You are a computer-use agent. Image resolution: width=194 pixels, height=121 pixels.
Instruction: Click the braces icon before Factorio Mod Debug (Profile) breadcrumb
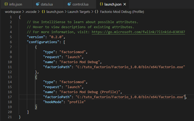pyautogui.click(x=96, y=12)
